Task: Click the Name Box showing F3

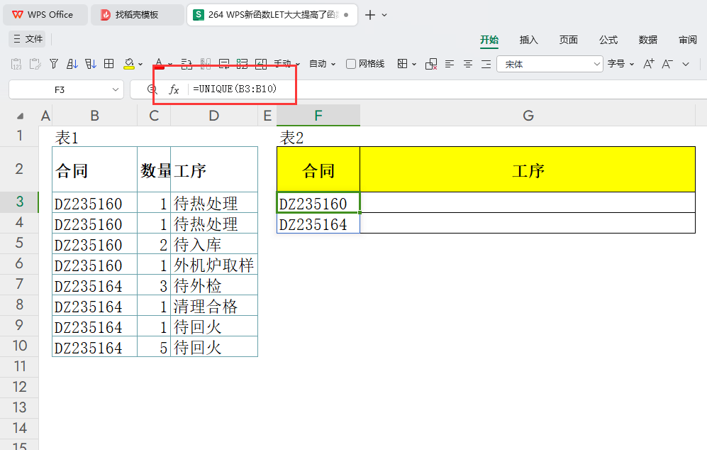Action: [x=60, y=90]
